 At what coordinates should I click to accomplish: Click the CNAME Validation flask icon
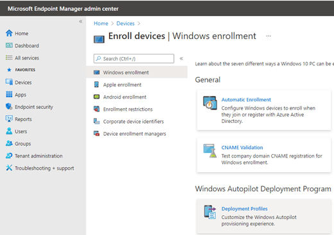click(210, 150)
